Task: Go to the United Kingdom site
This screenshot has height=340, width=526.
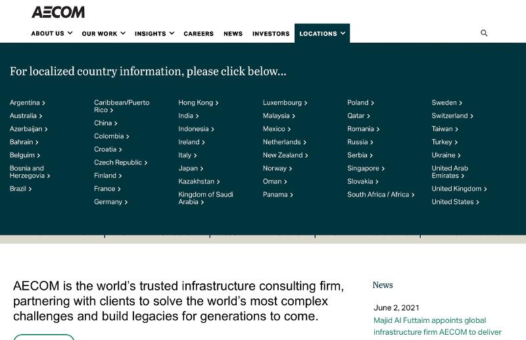Action: point(459,189)
